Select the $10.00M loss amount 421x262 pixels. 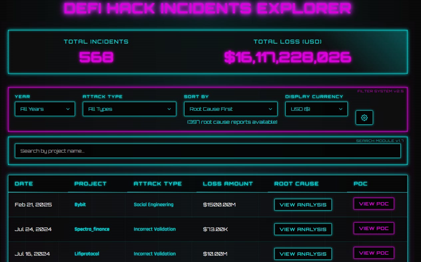[215, 254]
